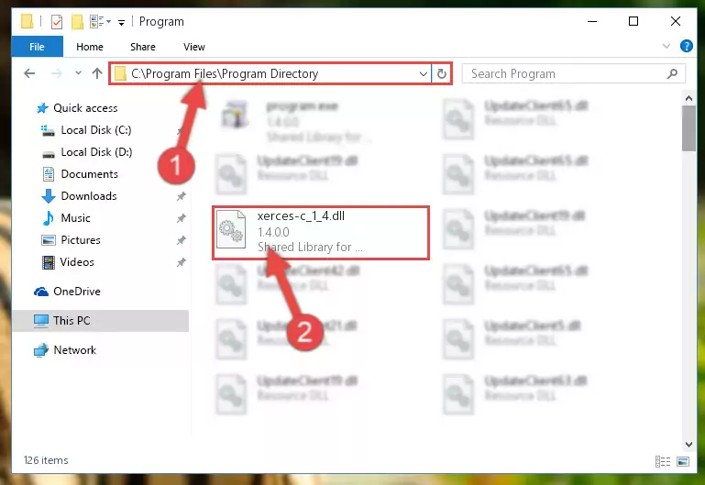Switch to the View ribbon tab

pos(193,47)
